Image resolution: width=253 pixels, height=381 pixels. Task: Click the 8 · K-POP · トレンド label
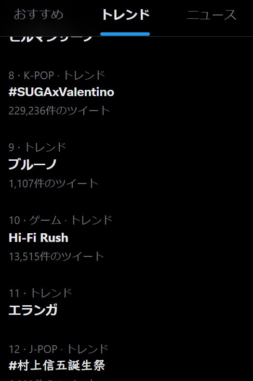pos(57,75)
